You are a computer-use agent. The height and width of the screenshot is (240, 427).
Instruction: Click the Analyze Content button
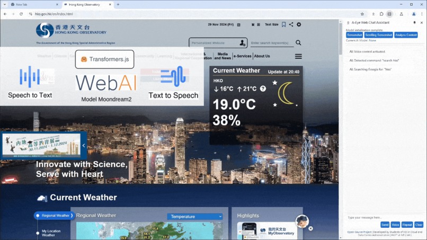(x=406, y=35)
